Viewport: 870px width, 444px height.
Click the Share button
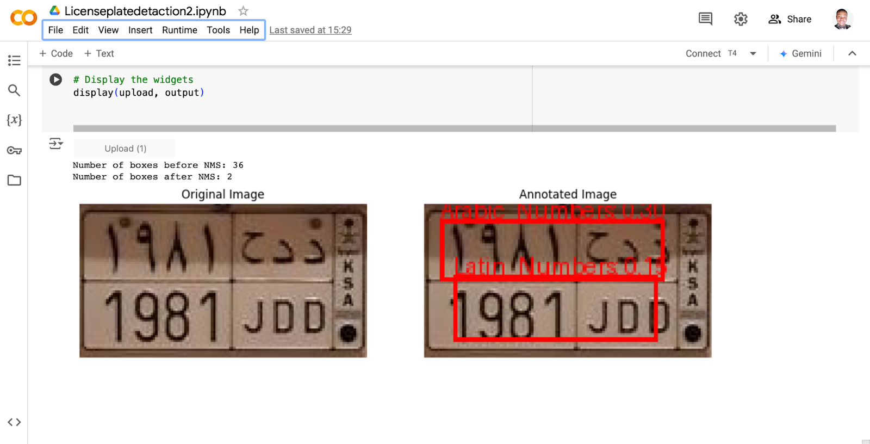pos(790,19)
